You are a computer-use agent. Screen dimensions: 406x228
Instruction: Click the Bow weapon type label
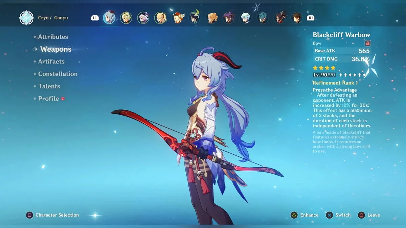click(317, 43)
